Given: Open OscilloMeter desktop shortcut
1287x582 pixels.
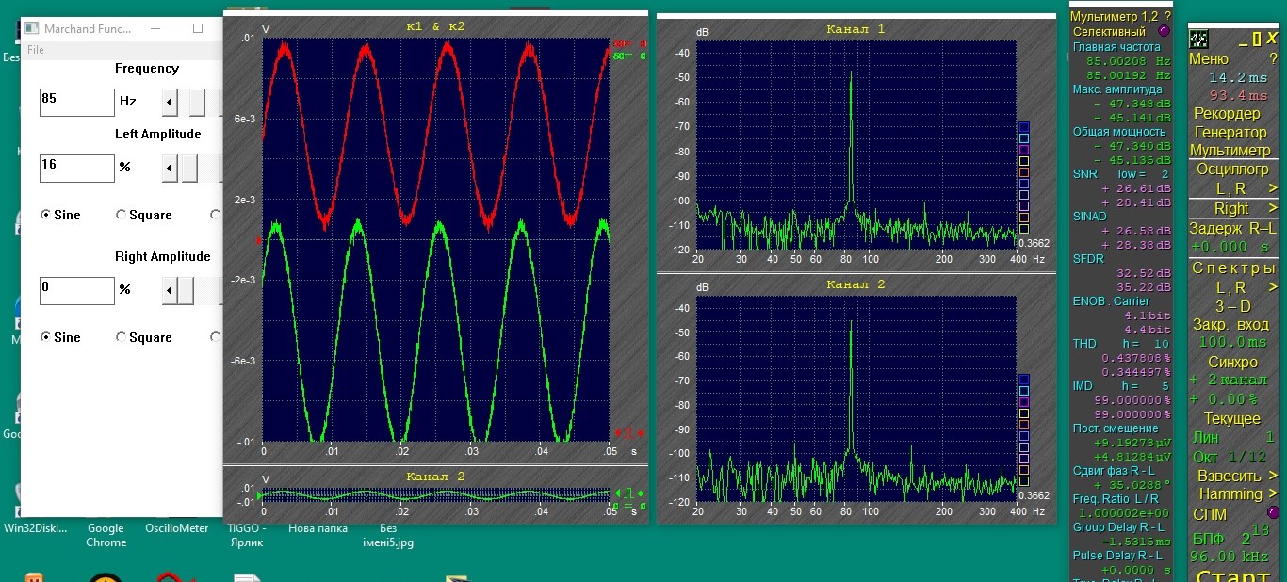Looking at the screenshot, I should point(177,528).
